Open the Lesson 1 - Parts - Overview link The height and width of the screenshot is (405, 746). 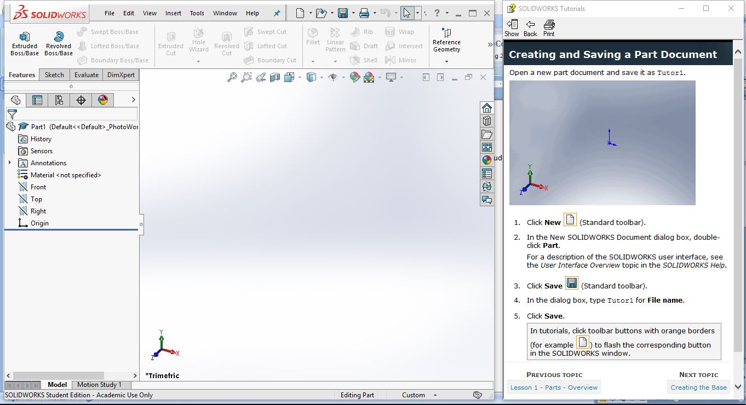click(x=554, y=387)
